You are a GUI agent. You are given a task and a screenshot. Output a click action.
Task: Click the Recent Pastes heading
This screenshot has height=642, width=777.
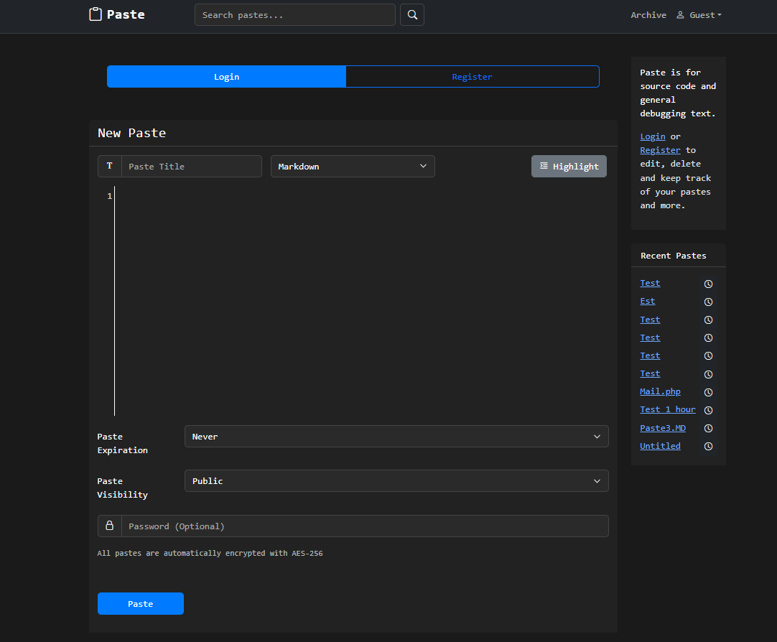click(x=673, y=256)
